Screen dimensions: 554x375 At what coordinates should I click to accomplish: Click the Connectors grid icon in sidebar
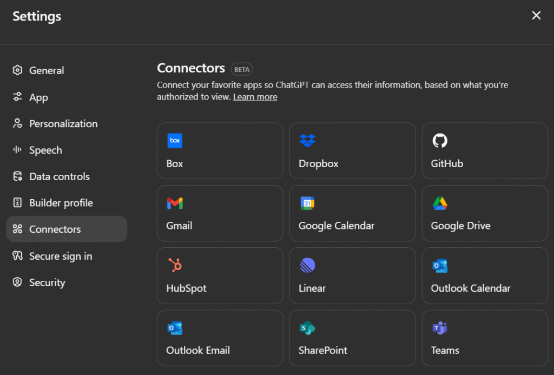17,229
